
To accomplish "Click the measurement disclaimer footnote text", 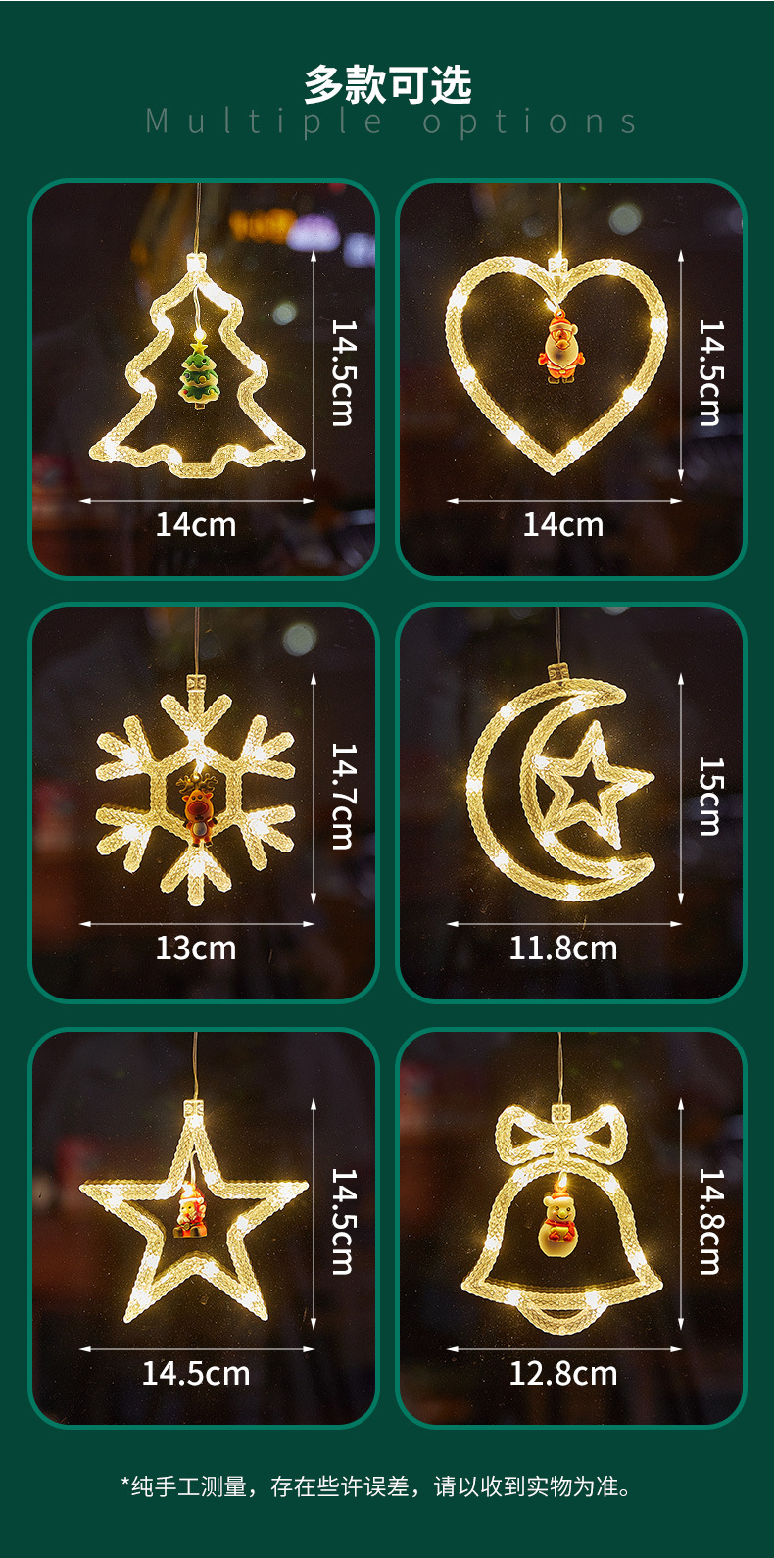I will pos(378,1486).
